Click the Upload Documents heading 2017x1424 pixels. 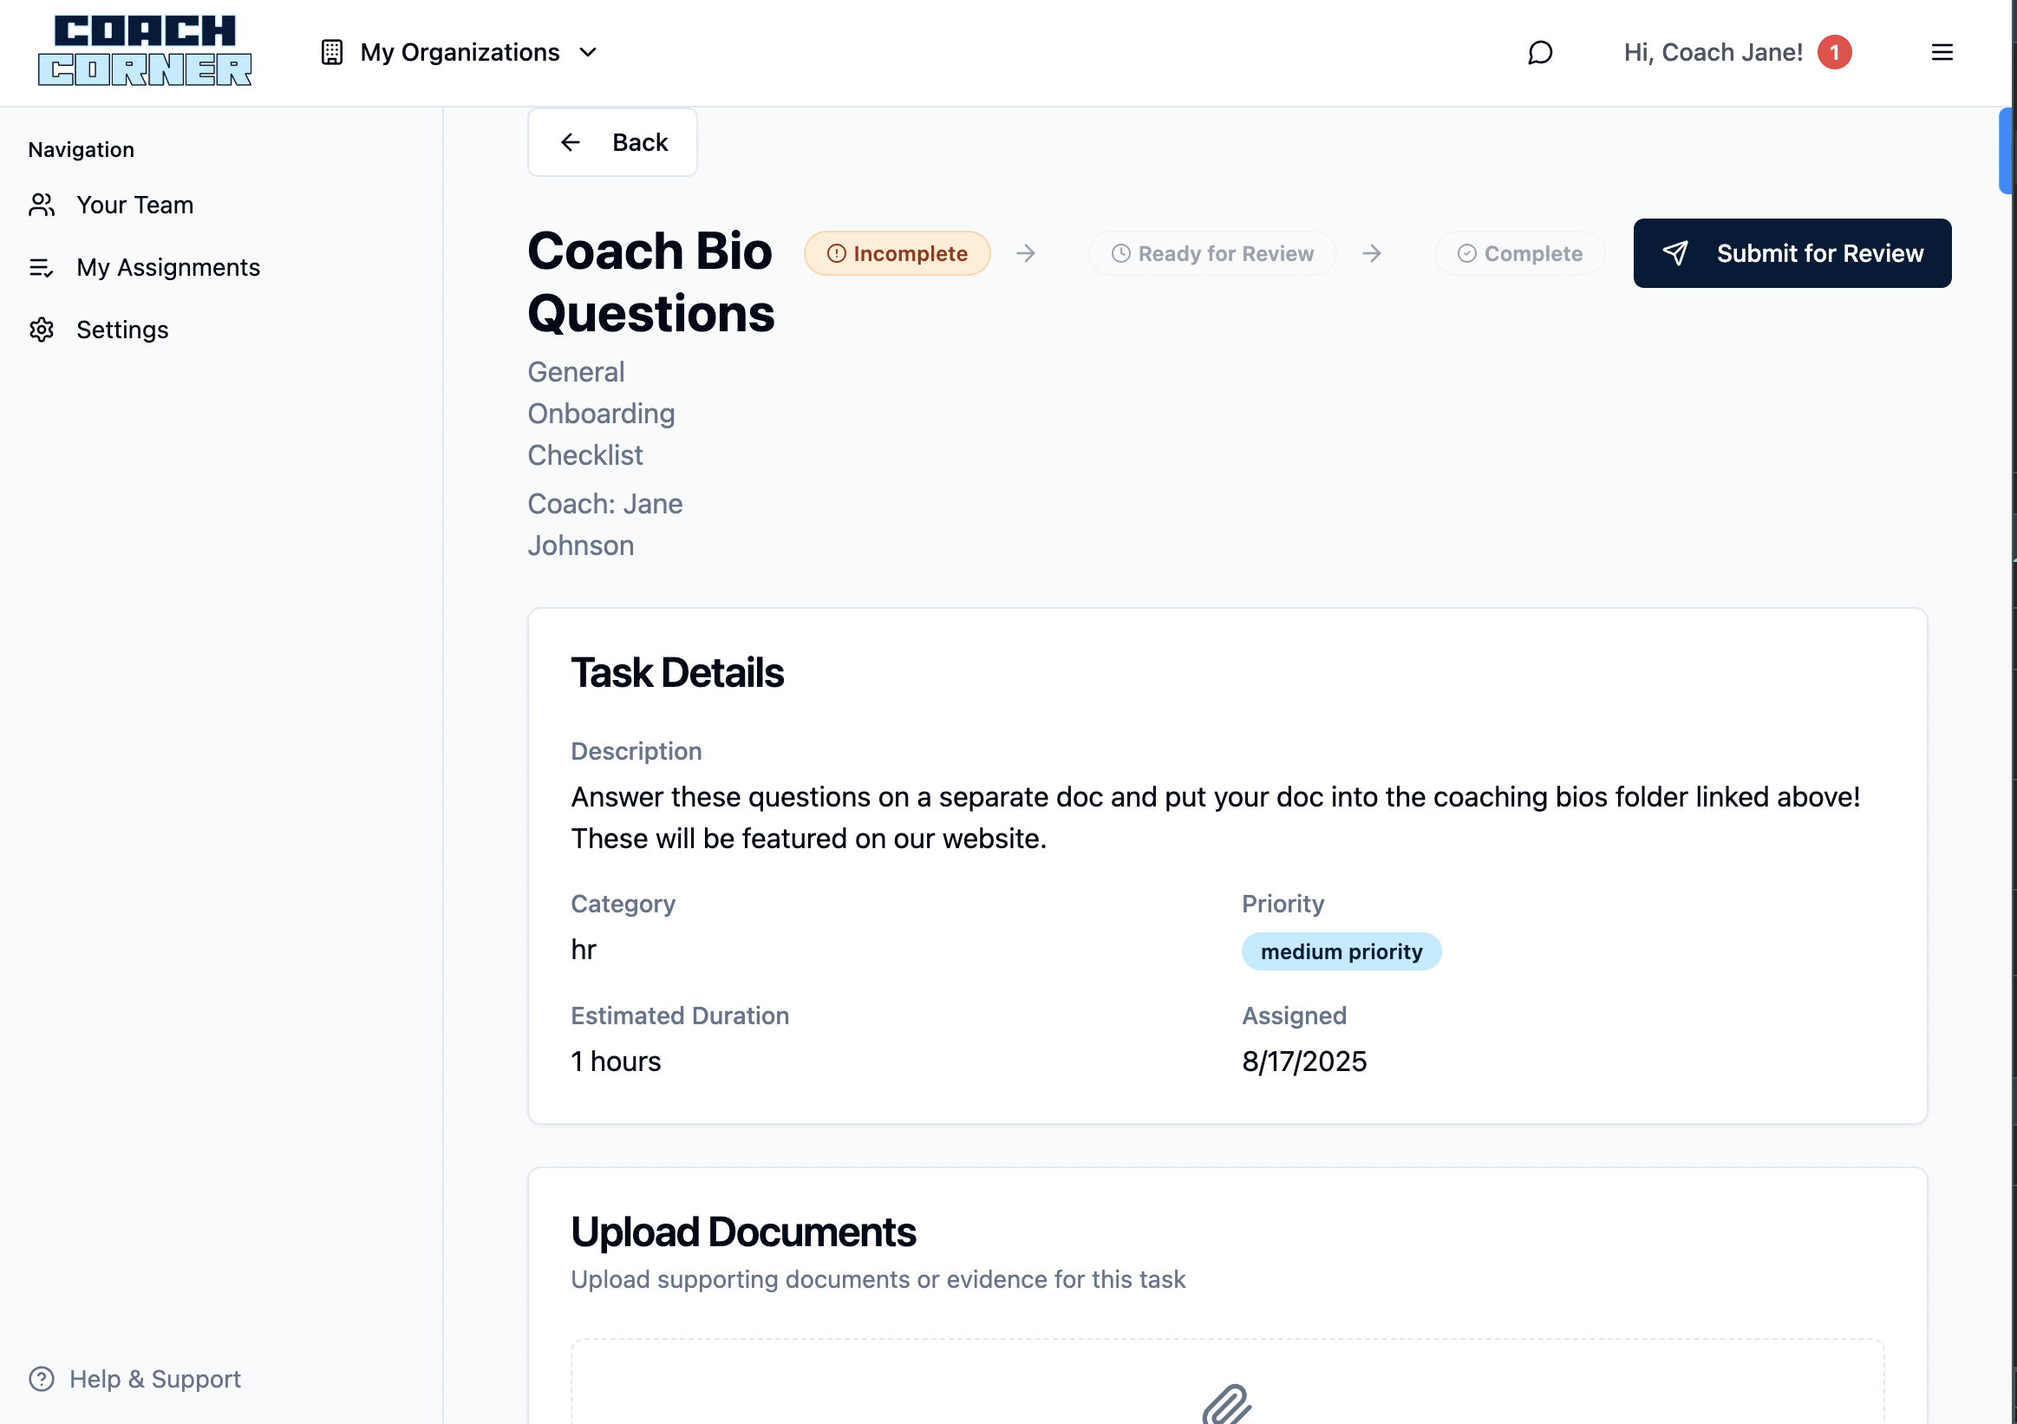[x=743, y=1231]
